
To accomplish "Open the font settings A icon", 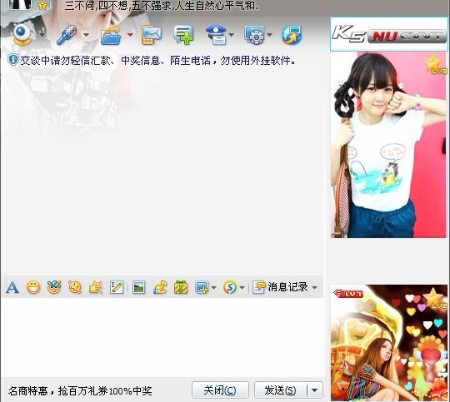I will click(12, 287).
